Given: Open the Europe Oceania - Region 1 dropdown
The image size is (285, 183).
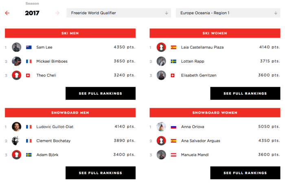Looking at the screenshot, I should [228, 13].
